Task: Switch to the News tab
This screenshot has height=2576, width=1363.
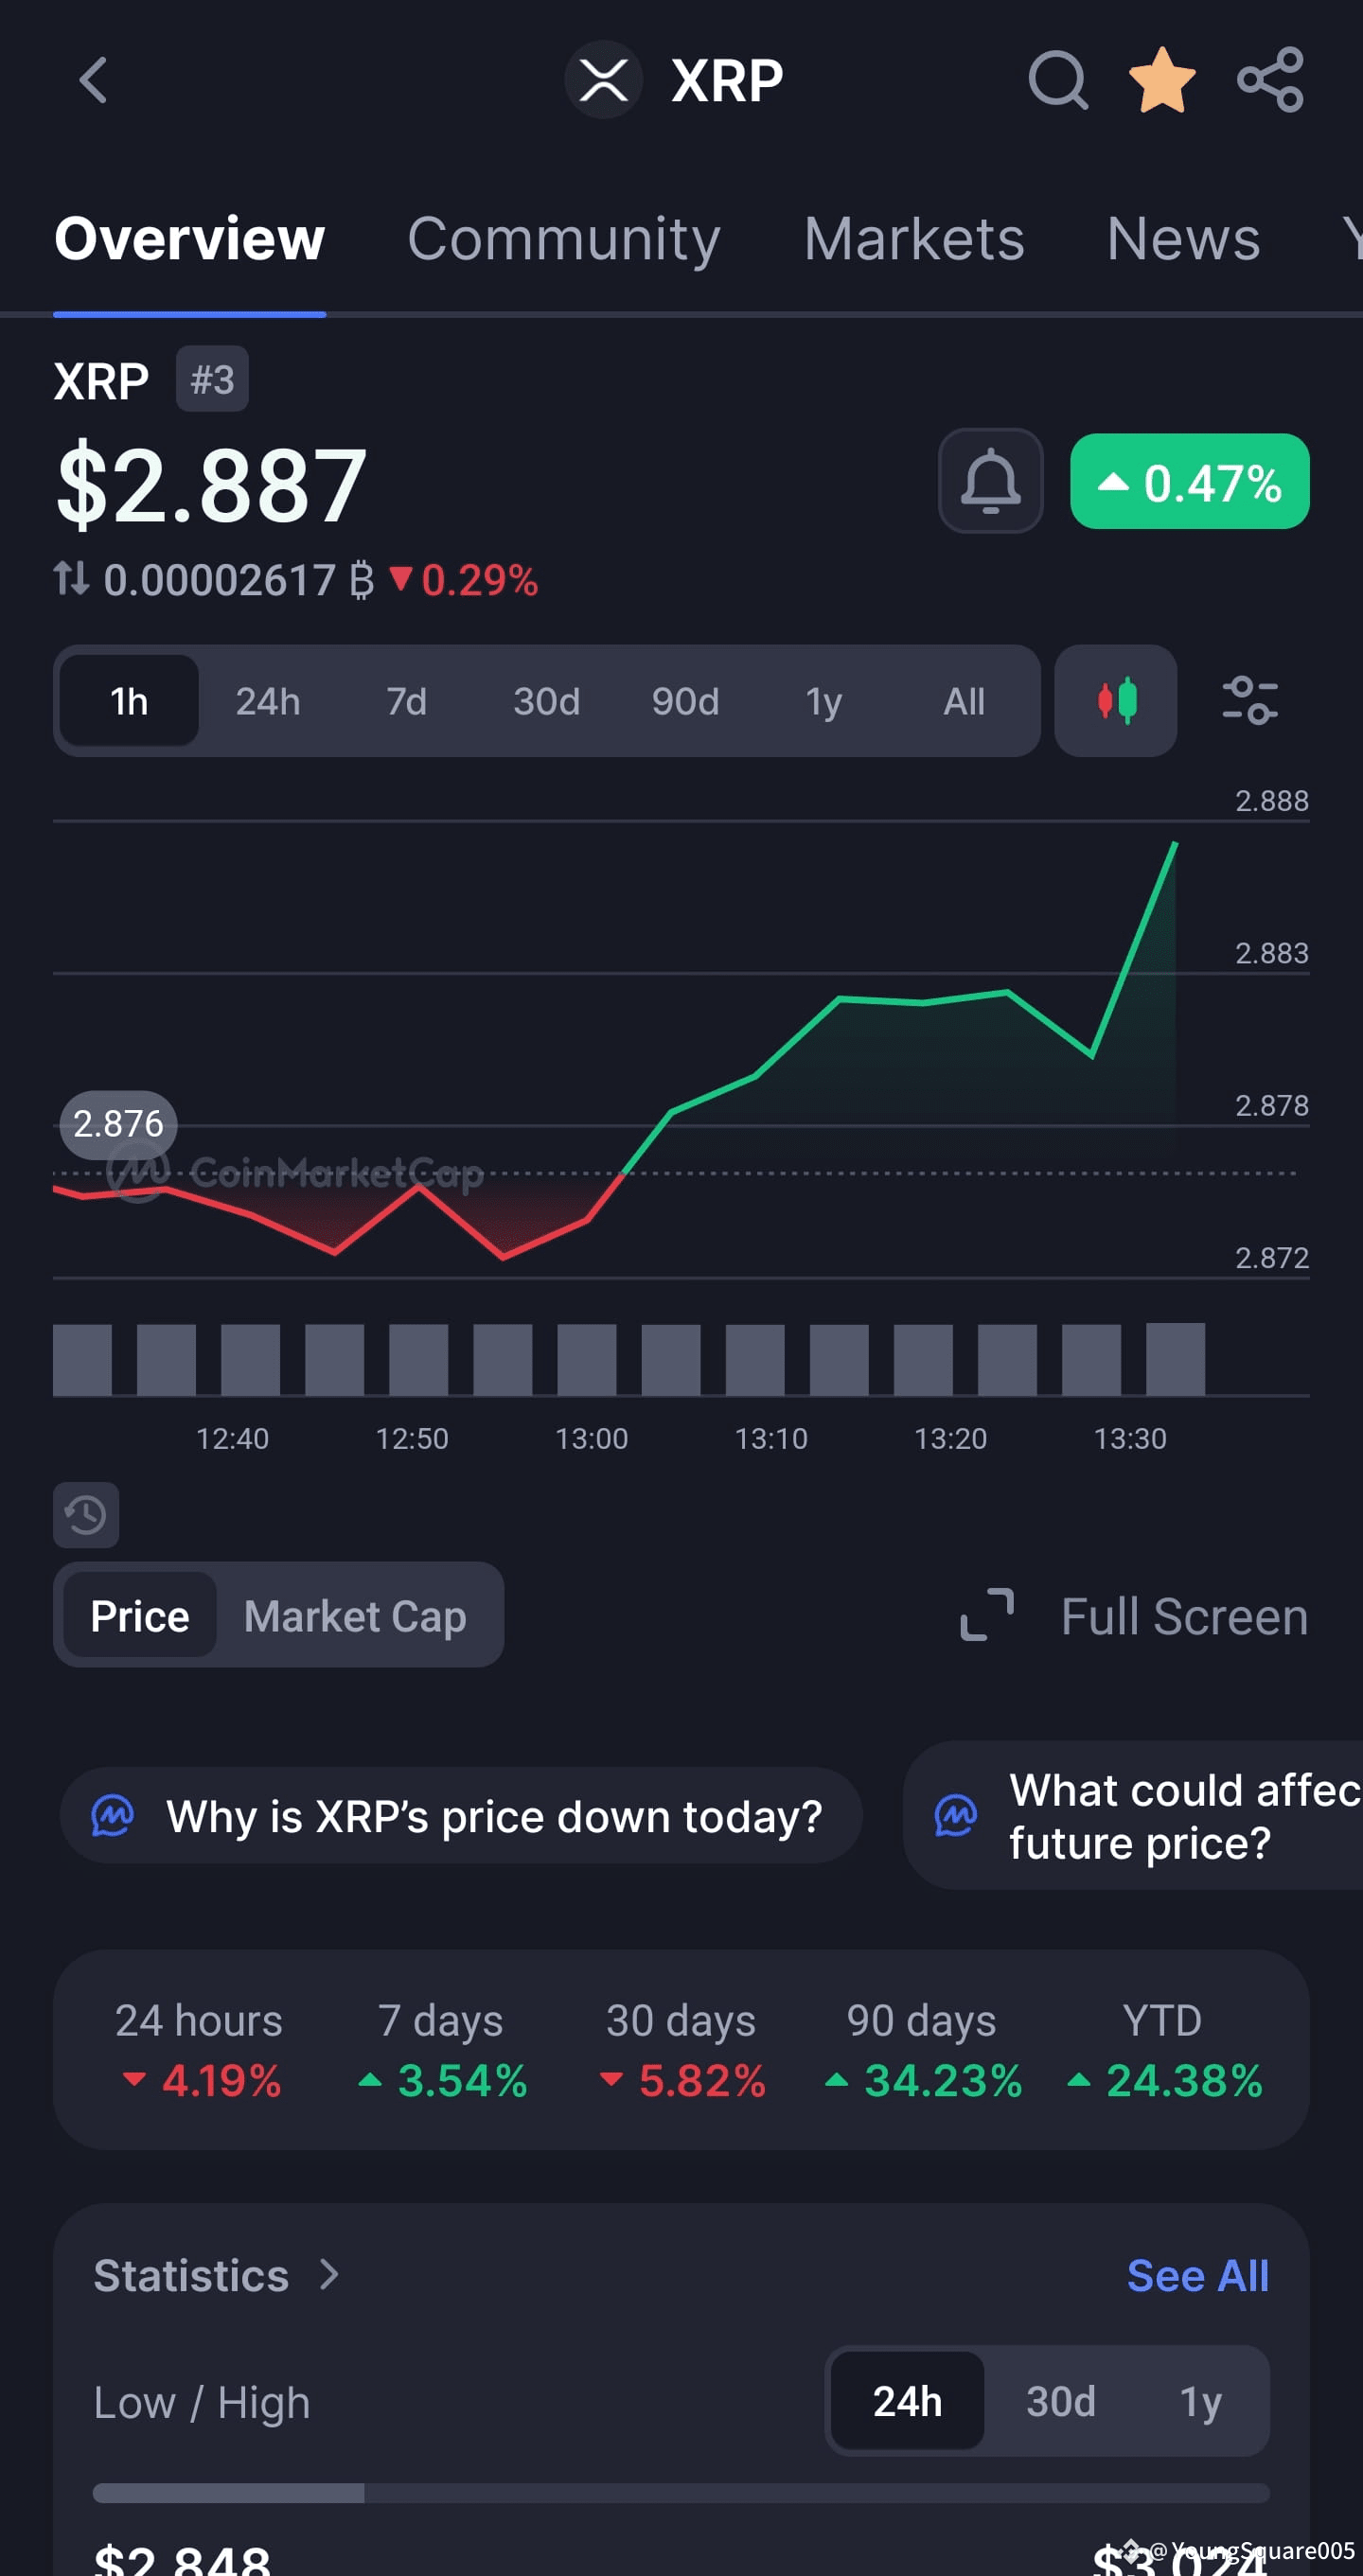Action: (1184, 239)
